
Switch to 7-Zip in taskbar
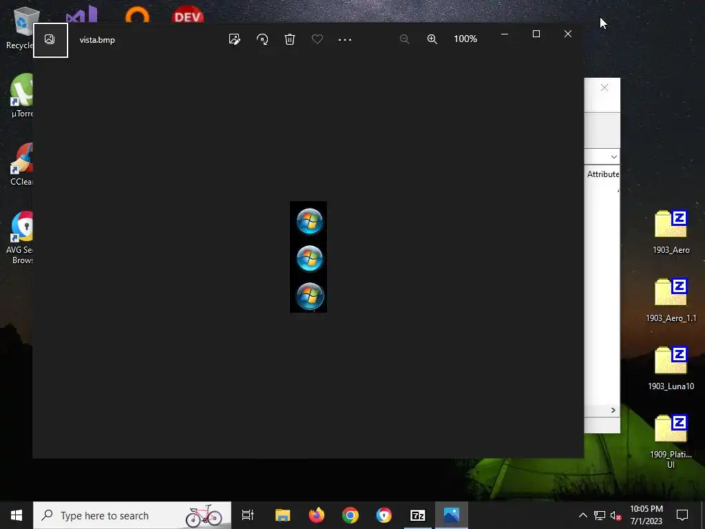pyautogui.click(x=418, y=515)
